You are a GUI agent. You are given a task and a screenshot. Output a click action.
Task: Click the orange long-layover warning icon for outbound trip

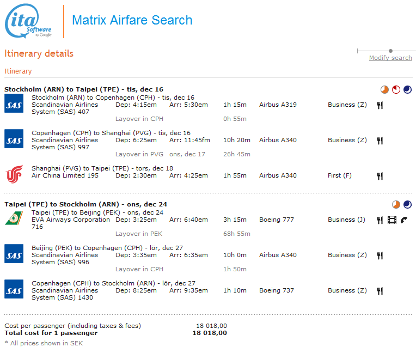coord(385,90)
